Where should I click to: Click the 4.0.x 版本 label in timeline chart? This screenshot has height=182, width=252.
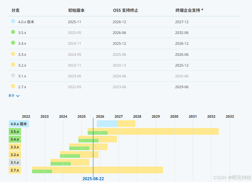click(19, 124)
